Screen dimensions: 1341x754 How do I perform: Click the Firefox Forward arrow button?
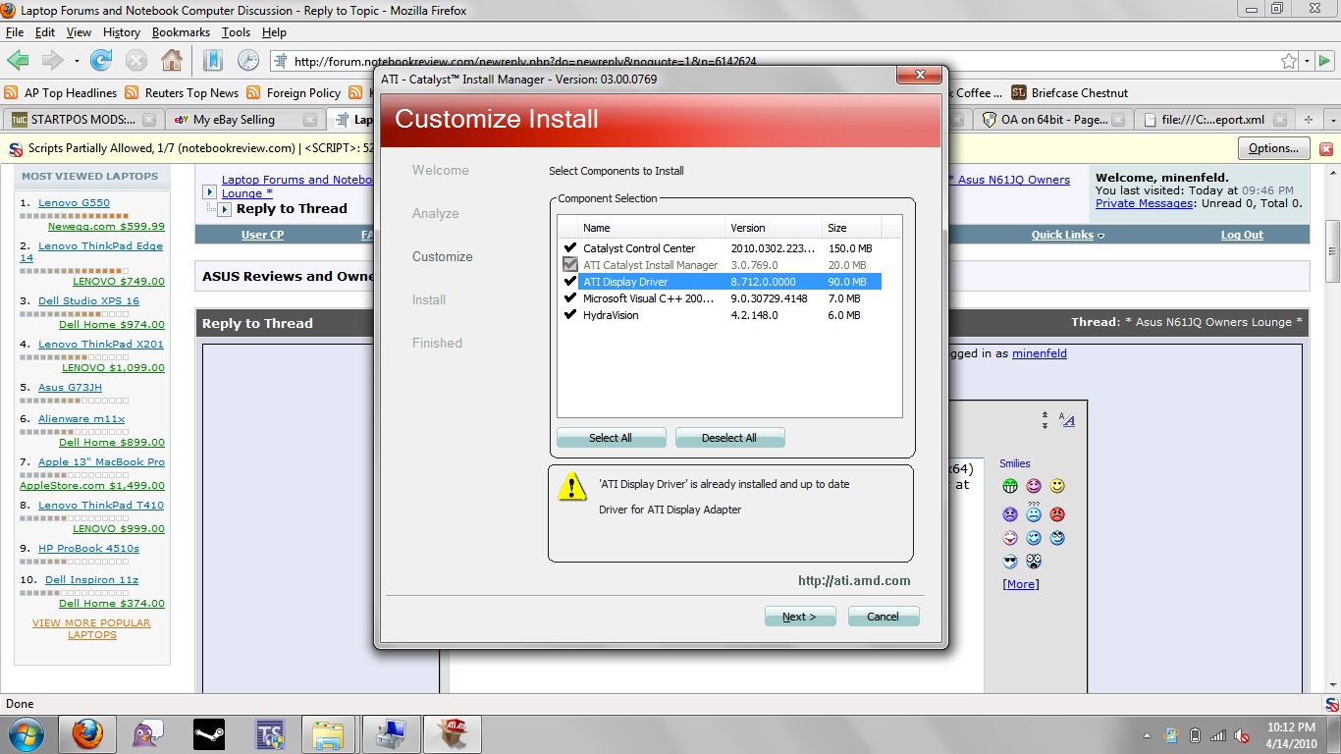point(51,60)
